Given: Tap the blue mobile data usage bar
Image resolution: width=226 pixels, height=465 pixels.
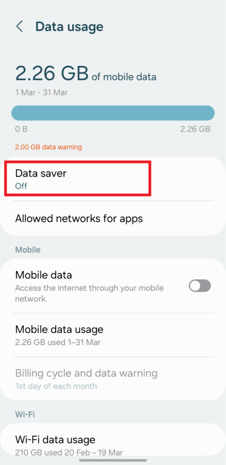Looking at the screenshot, I should [113, 113].
